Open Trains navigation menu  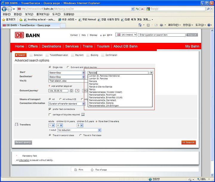88,46
